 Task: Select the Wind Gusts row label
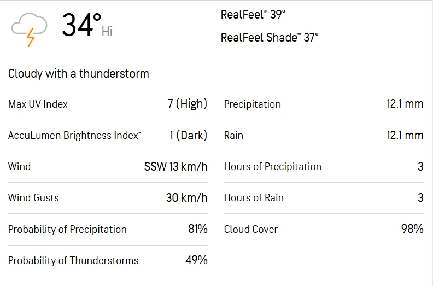(33, 197)
